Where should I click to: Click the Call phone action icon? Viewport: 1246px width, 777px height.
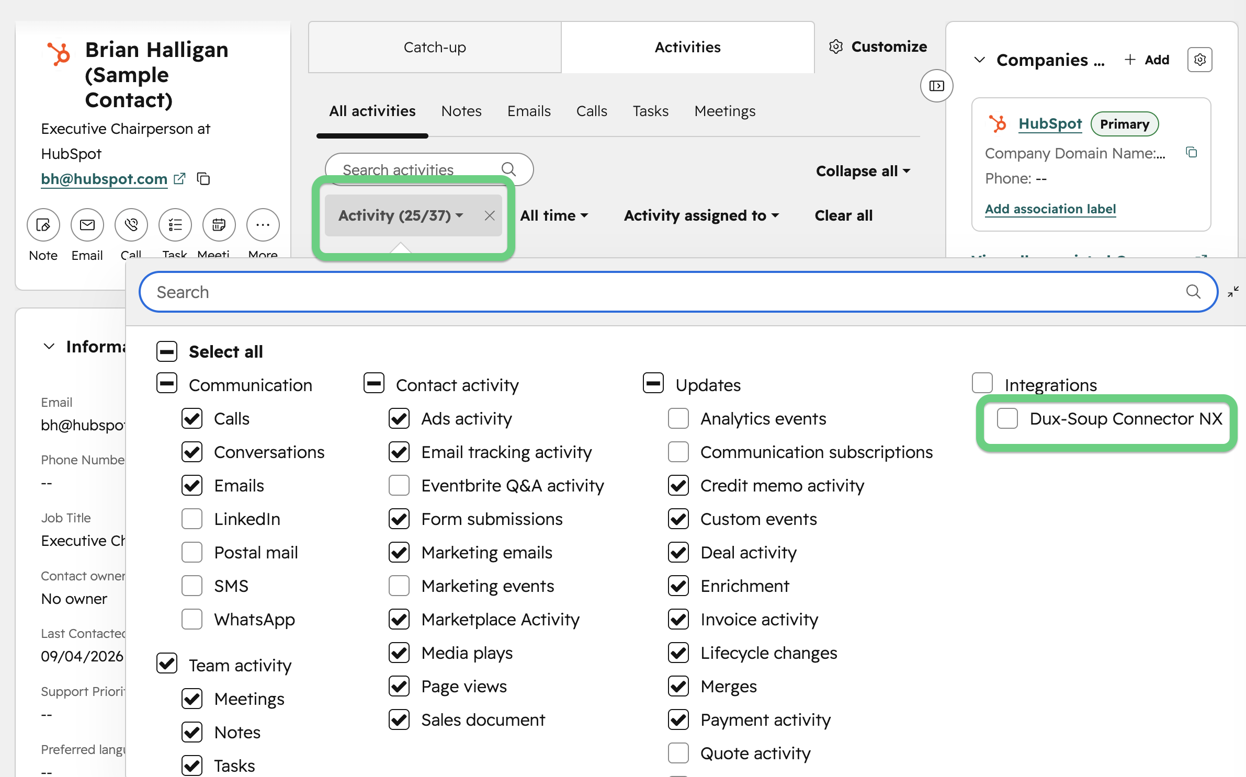(x=131, y=225)
